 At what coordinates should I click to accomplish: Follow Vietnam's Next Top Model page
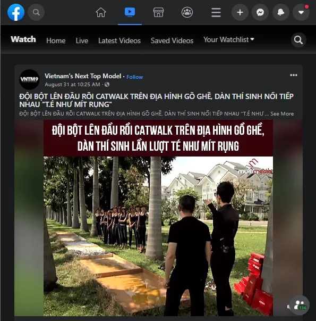coord(134,77)
